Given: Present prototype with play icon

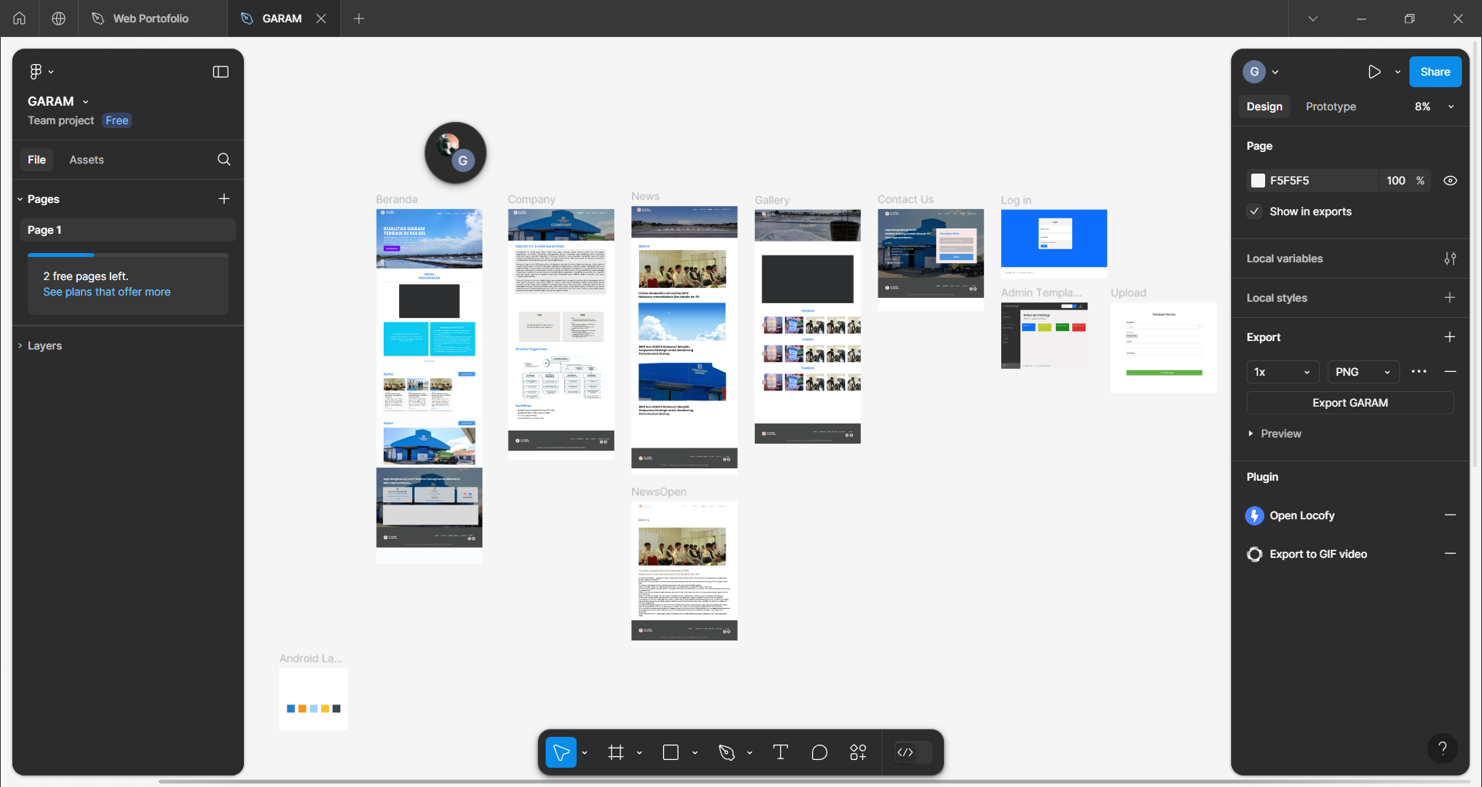Looking at the screenshot, I should tap(1374, 72).
